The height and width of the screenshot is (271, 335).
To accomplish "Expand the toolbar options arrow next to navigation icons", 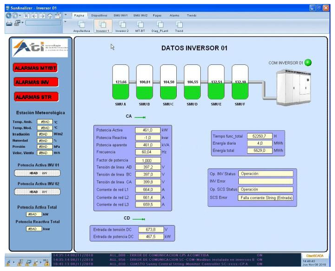I will click(x=65, y=15).
